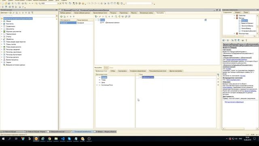The image size is (259, 146).
Task: Open the Сортировка settings tab
Action: (x=122, y=71)
